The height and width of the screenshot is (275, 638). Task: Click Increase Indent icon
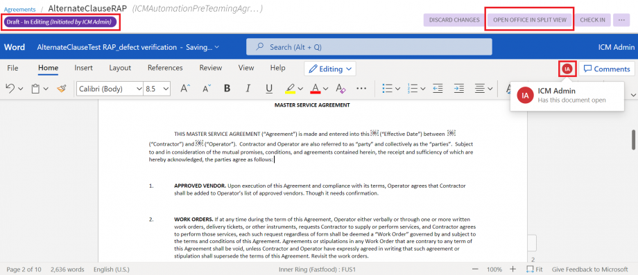pos(459,89)
